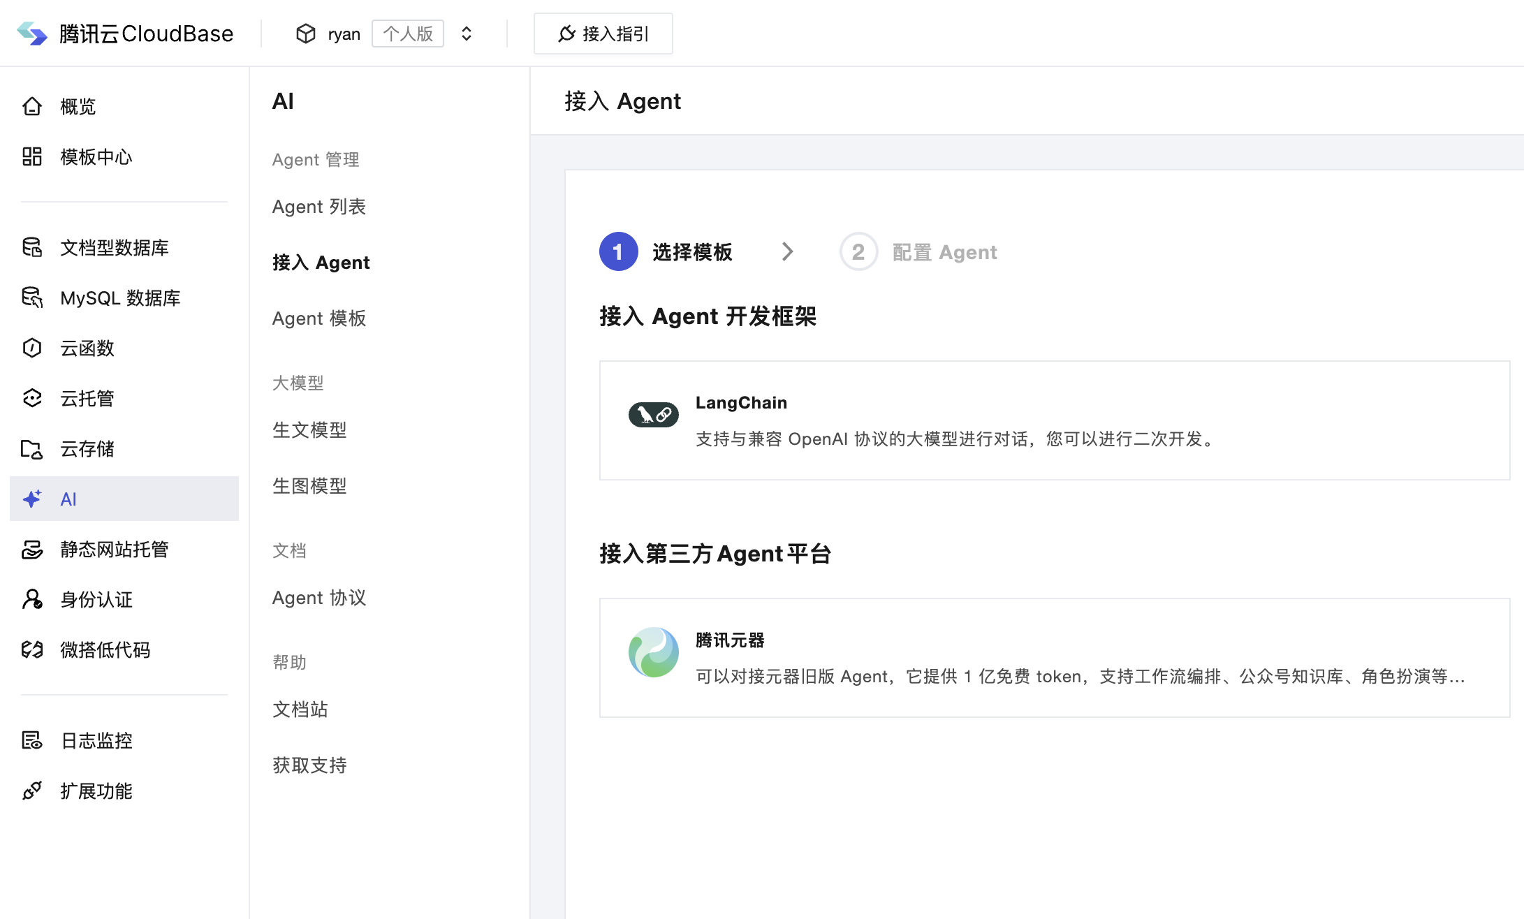Click the 云函数 hexagon icon

tap(32, 348)
